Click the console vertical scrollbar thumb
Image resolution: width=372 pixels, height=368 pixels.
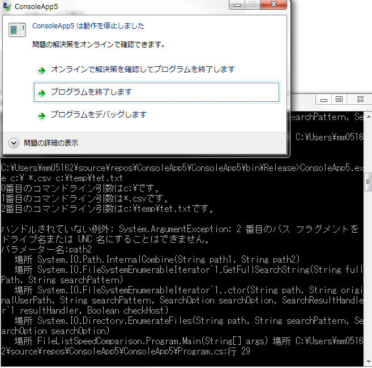(367, 182)
